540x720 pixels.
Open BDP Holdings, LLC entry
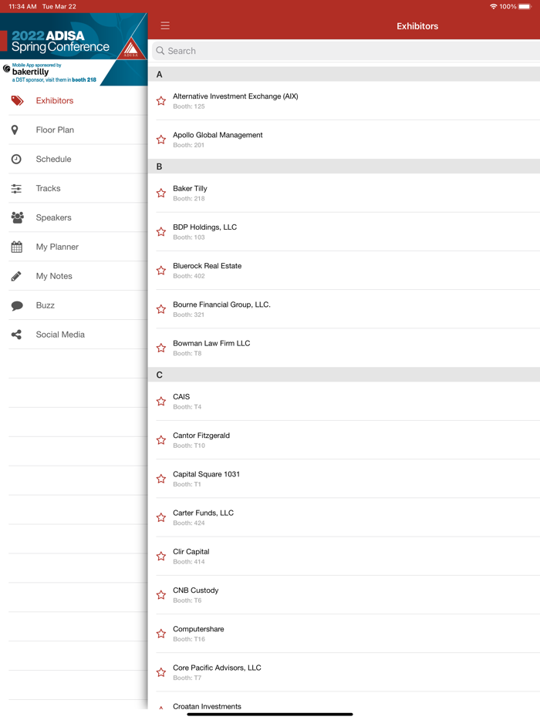(344, 232)
